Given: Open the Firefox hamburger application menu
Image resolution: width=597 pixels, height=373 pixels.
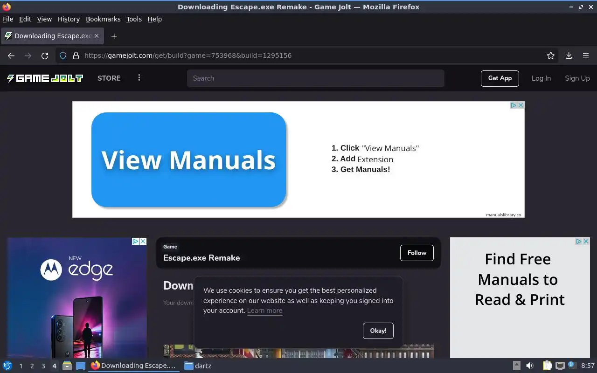Looking at the screenshot, I should coord(586,55).
